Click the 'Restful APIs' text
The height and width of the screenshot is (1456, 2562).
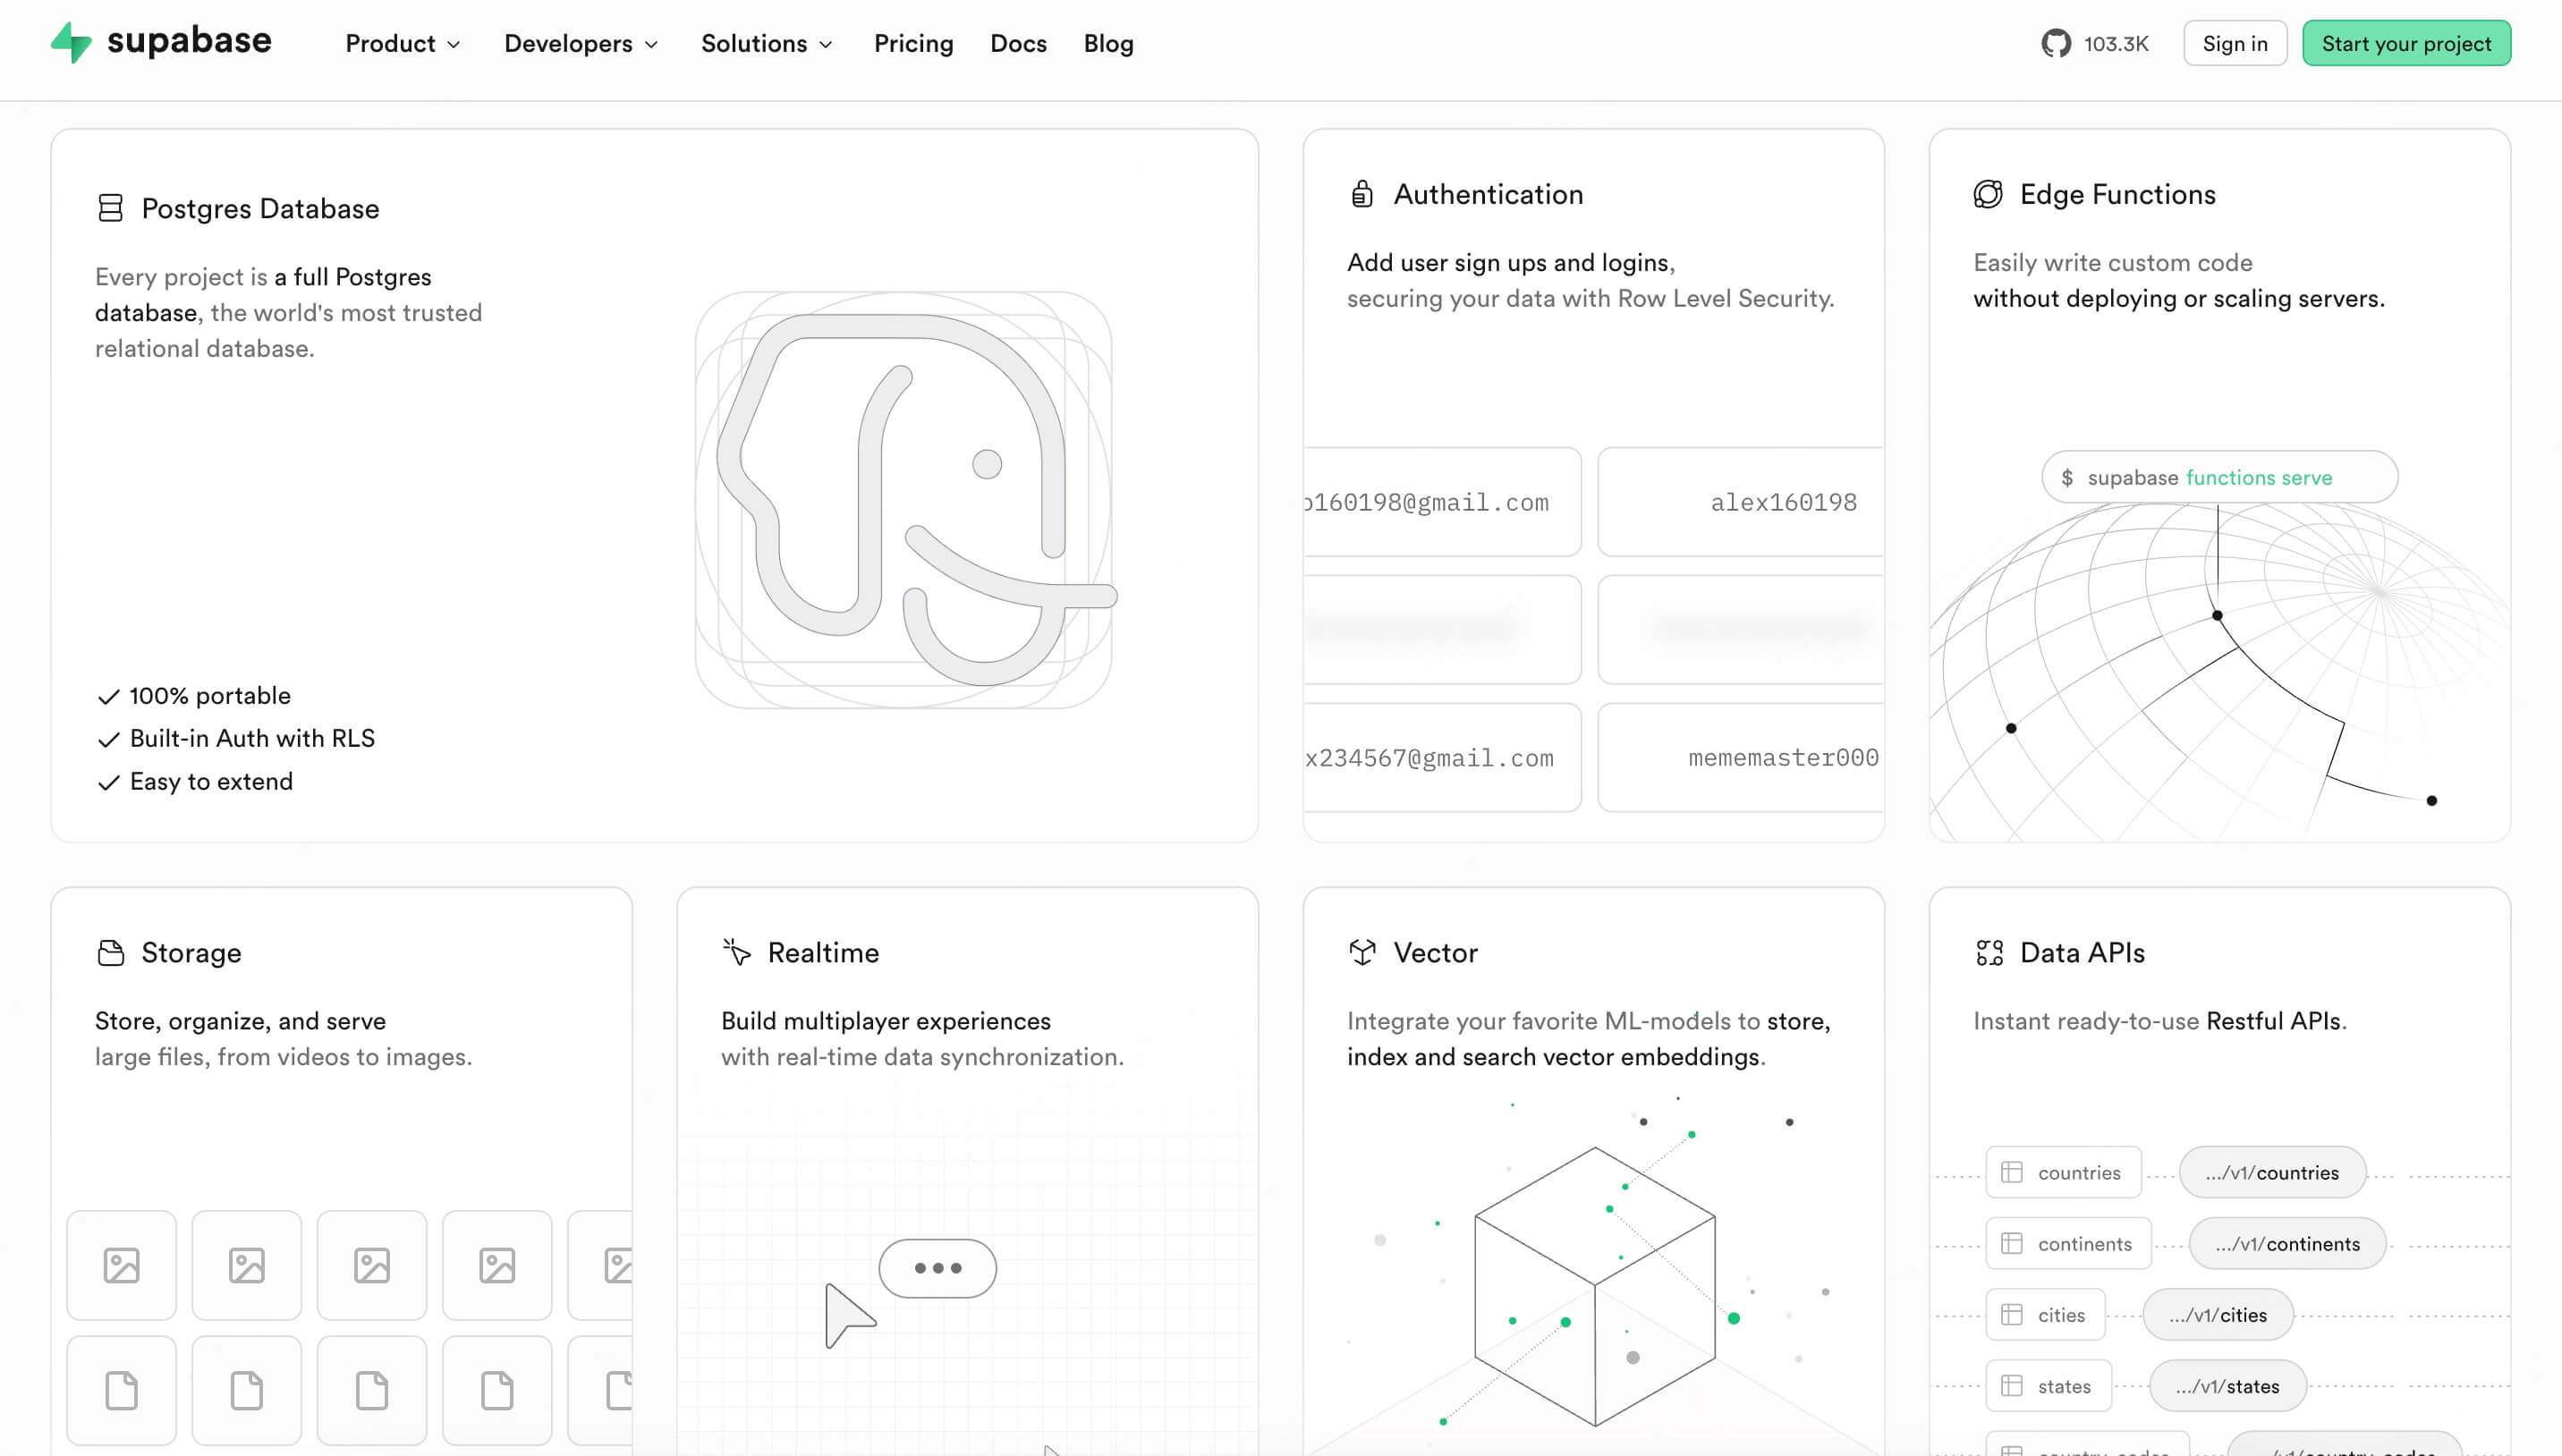(x=2273, y=1020)
